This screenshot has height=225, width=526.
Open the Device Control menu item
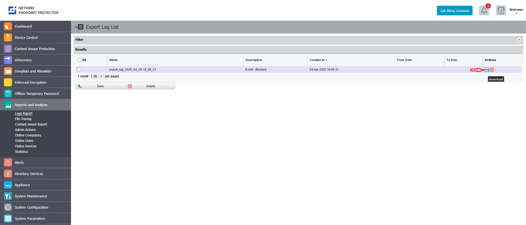35,37
